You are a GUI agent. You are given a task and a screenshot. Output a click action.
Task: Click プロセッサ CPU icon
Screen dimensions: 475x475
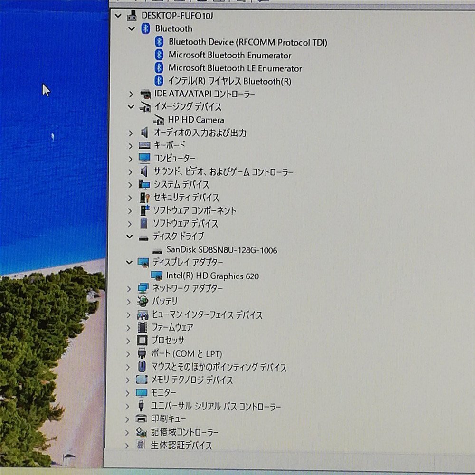(x=142, y=341)
